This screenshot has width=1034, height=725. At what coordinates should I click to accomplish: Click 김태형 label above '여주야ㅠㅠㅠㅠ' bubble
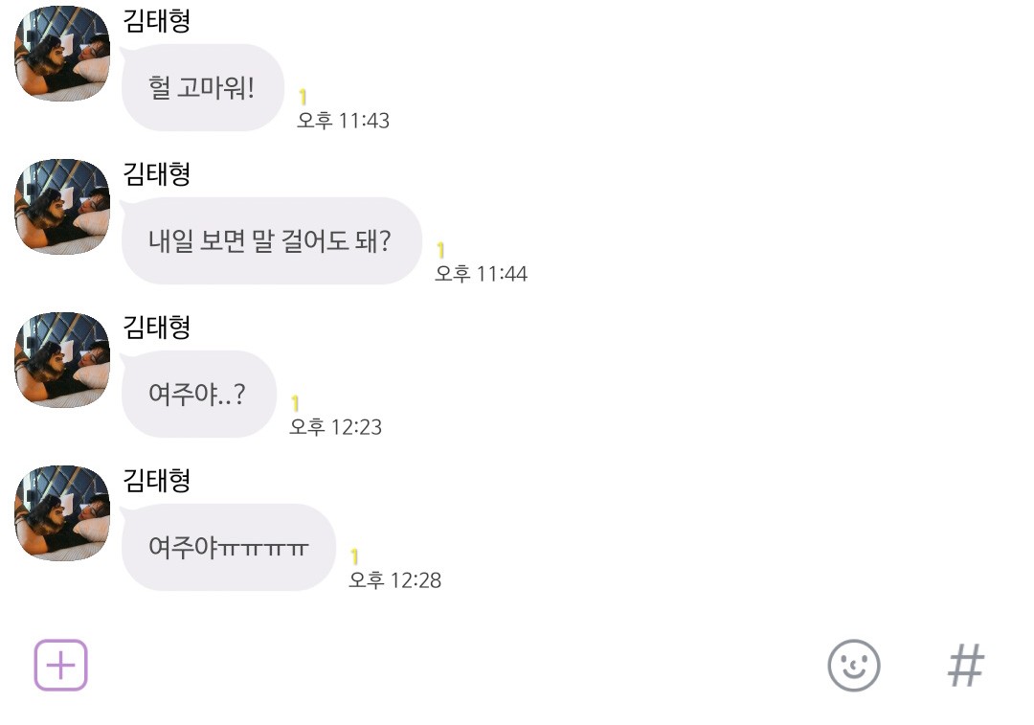click(x=157, y=480)
